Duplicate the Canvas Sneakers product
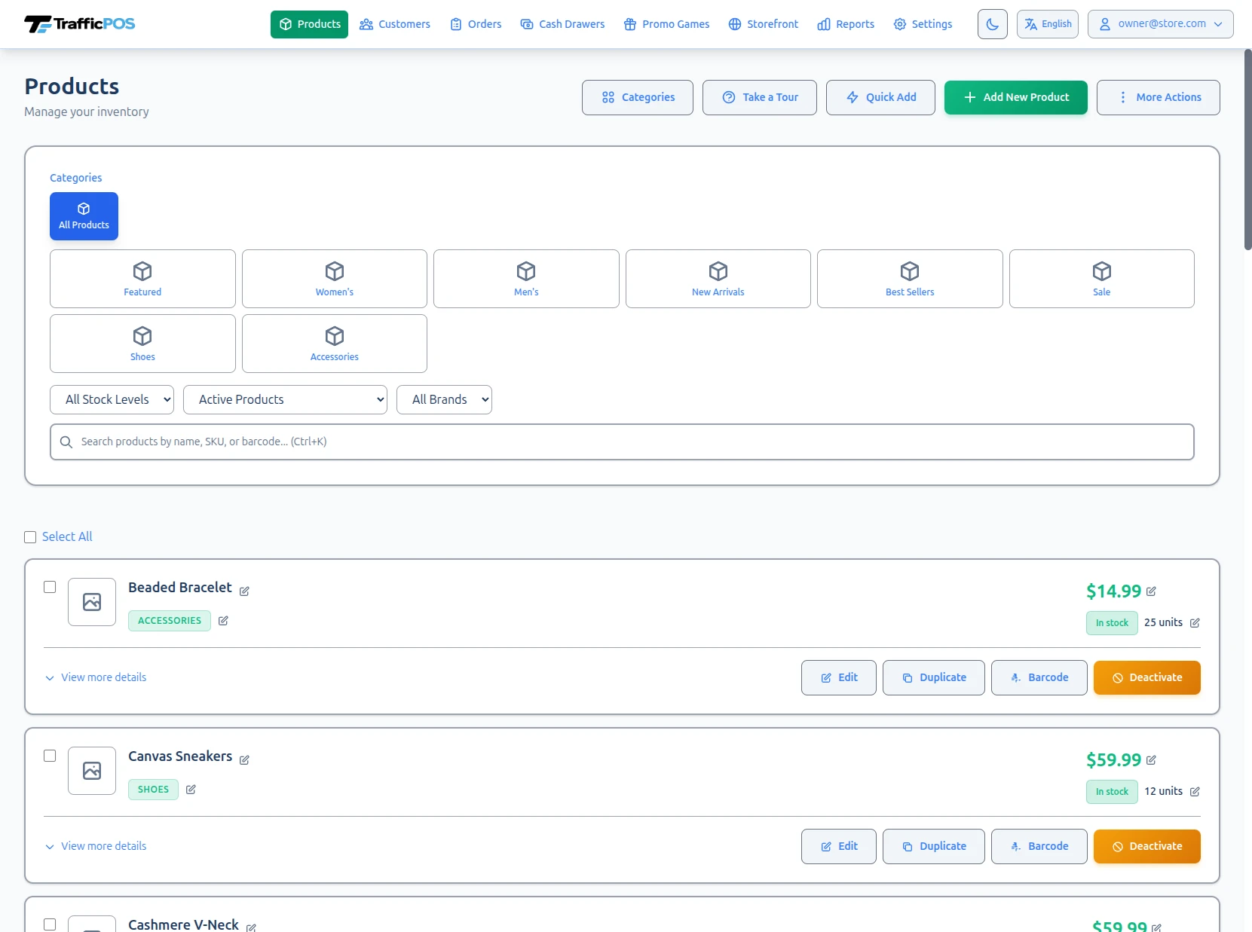Image resolution: width=1252 pixels, height=932 pixels. [x=934, y=846]
